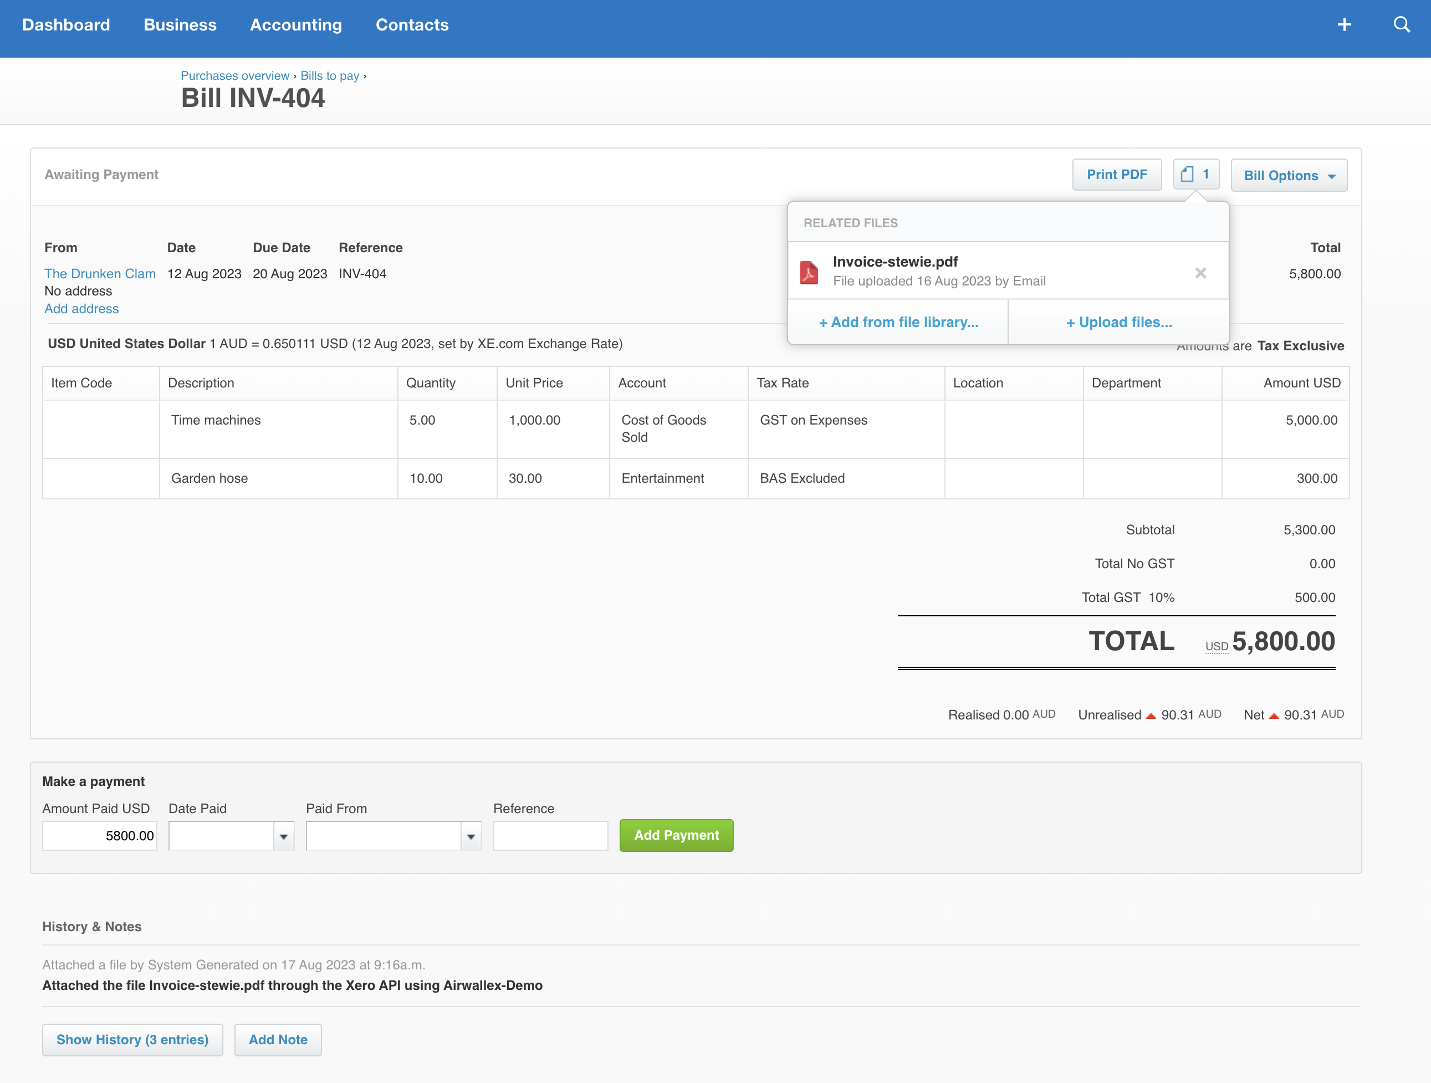Remove the Invoice-stewie.pdf attachment
Viewport: 1431px width, 1083px height.
[1200, 272]
